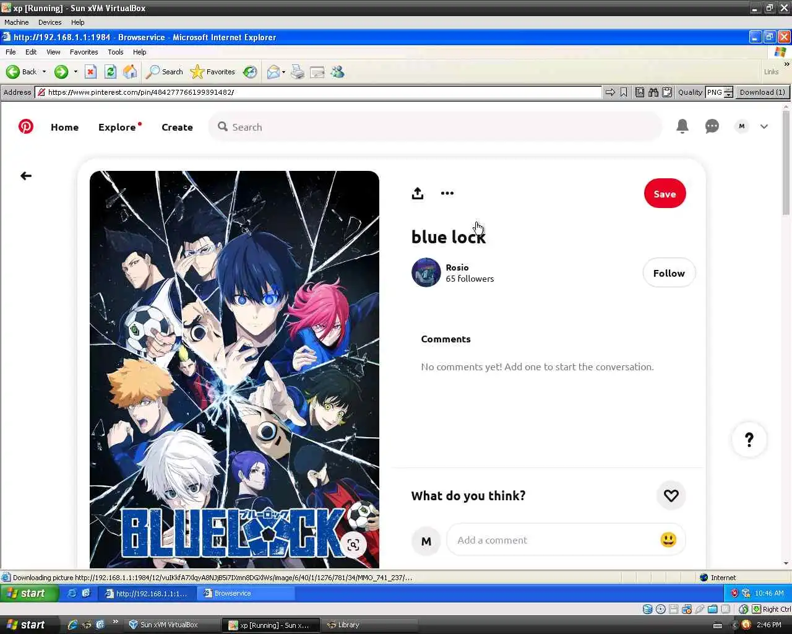
Task: Expand the IE toolbar chevron beside Links
Action: (x=786, y=64)
